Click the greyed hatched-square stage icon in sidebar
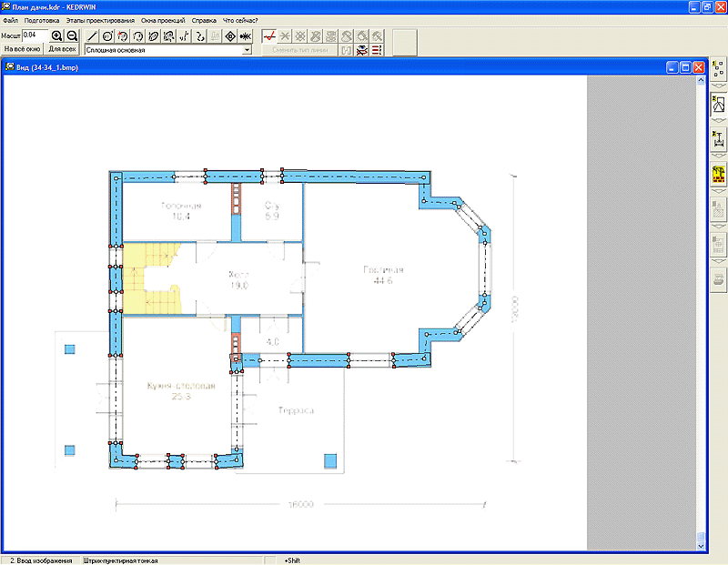 point(718,209)
